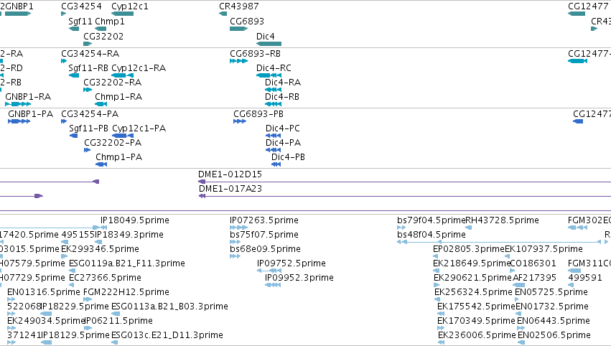Select the CG6893 gene glyph
The width and height of the screenshot is (611, 346).
239,29
